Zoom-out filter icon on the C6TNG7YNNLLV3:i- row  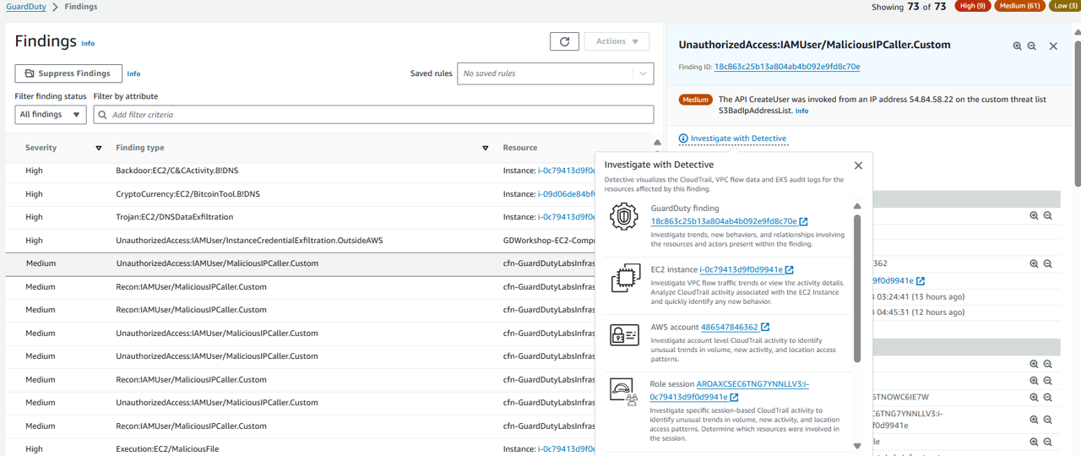point(1048,419)
